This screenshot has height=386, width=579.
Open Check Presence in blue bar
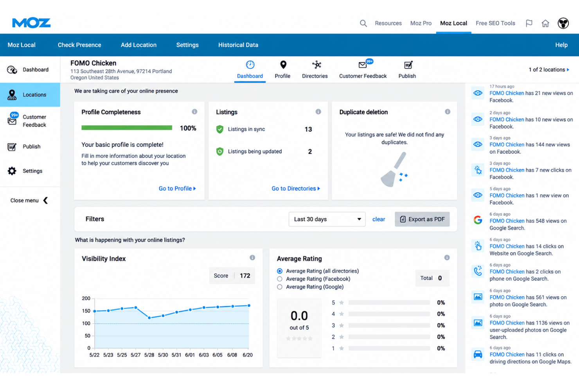(x=79, y=45)
